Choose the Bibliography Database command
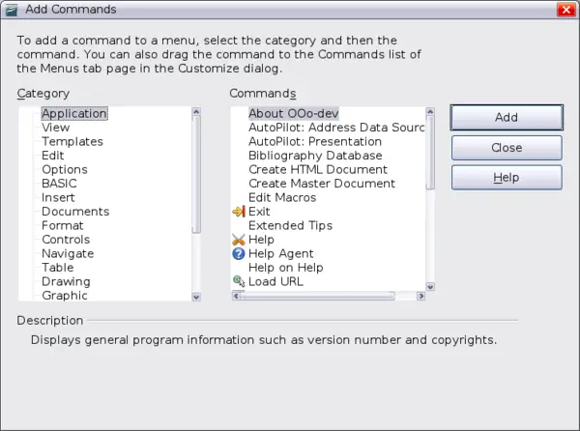This screenshot has height=431, width=580. pyautogui.click(x=314, y=156)
